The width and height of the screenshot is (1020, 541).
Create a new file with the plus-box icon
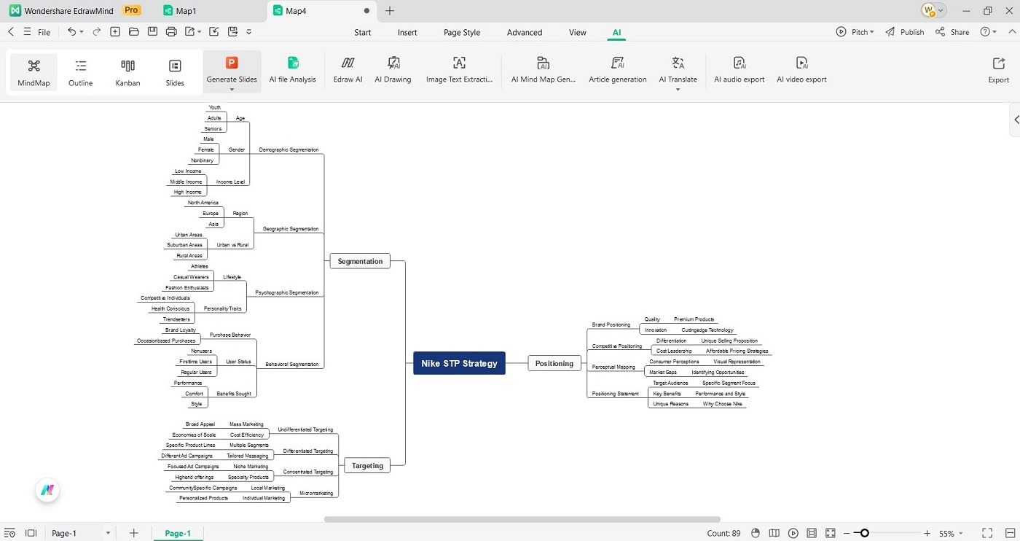point(115,32)
